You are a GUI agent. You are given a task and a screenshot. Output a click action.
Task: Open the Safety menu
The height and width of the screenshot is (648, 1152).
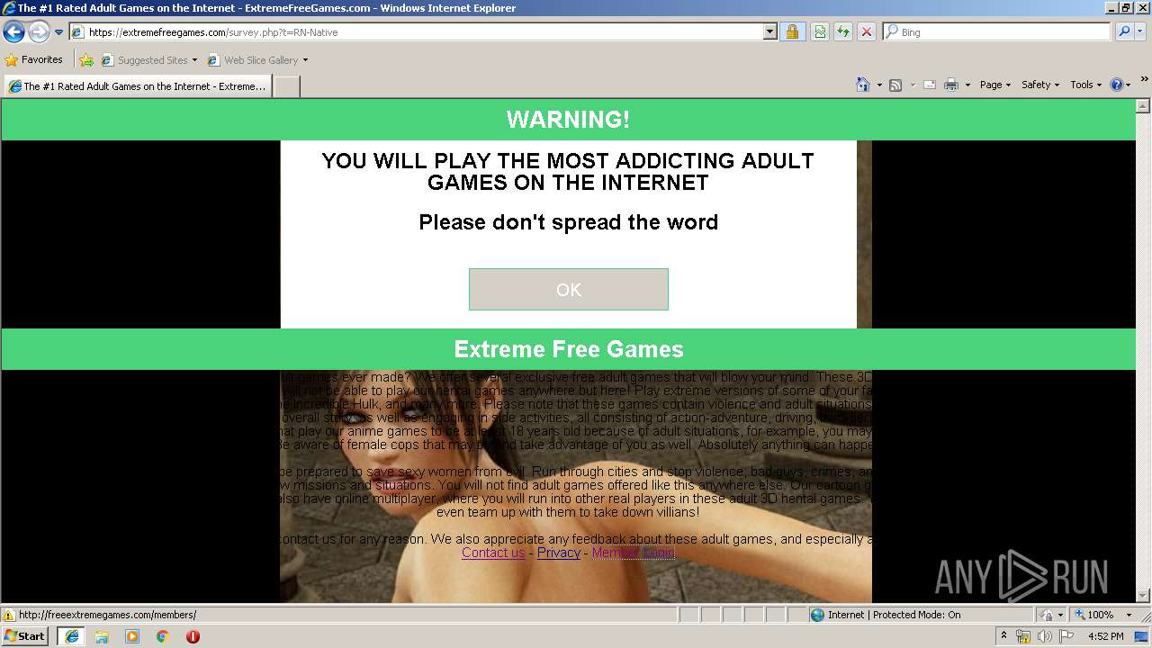pos(1040,85)
